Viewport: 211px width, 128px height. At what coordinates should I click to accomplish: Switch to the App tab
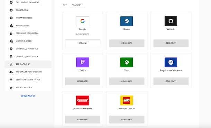(65, 5)
